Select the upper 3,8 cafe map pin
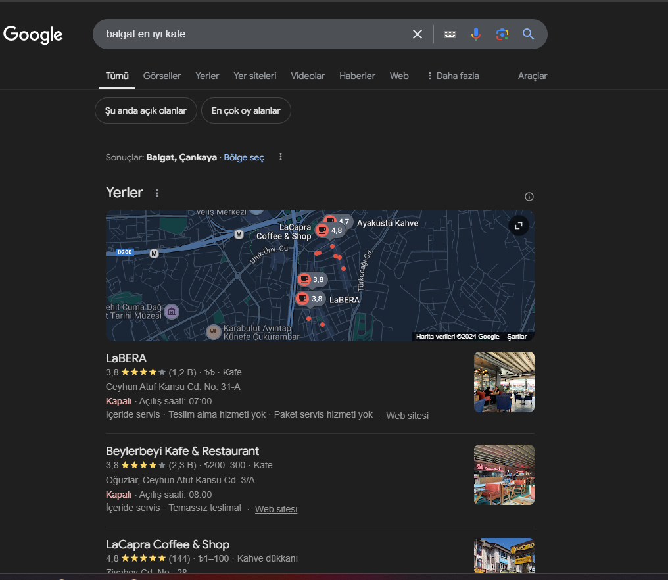The height and width of the screenshot is (580, 668). pos(312,279)
